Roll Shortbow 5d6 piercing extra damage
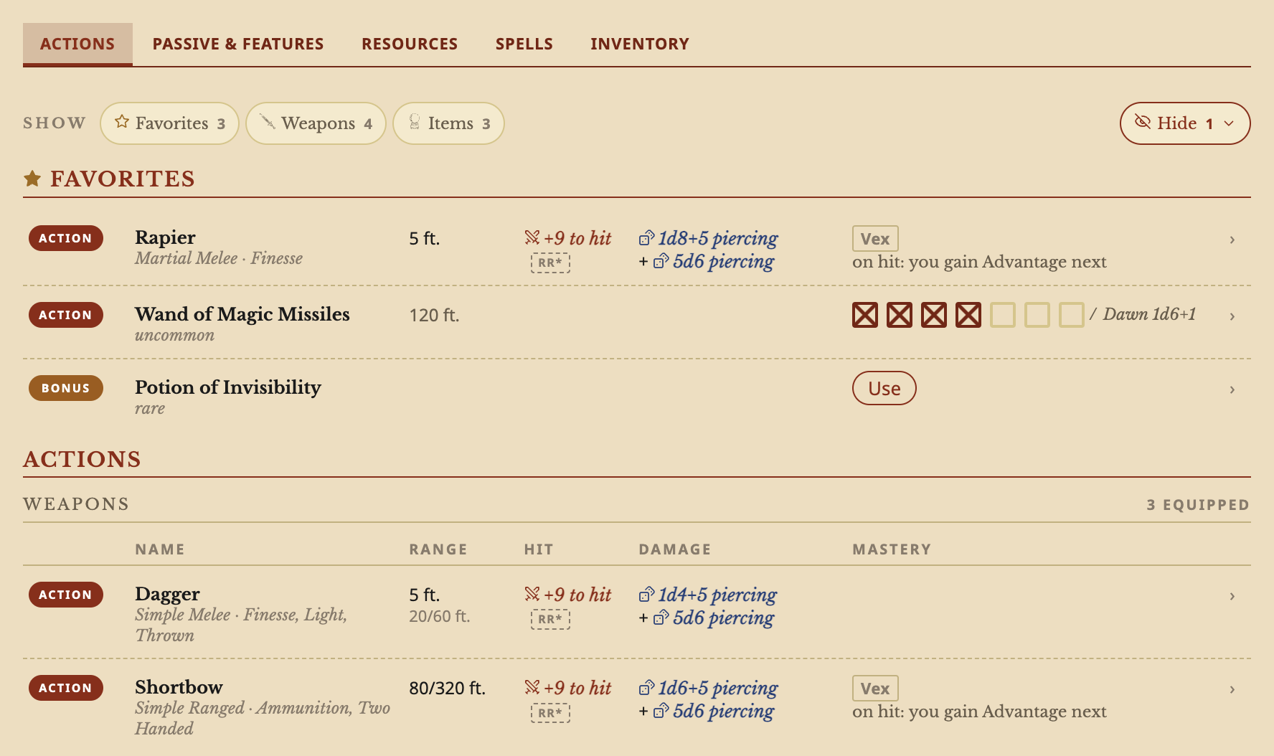Screen dimensions: 1274x756 click(x=714, y=711)
